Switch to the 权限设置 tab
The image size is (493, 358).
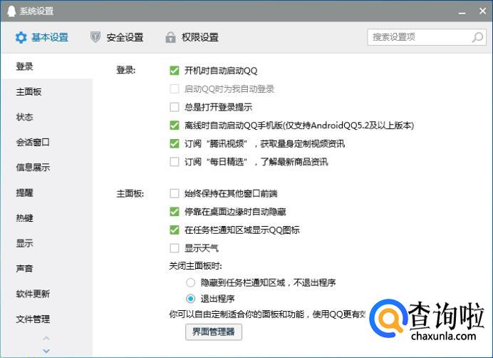tap(192, 37)
